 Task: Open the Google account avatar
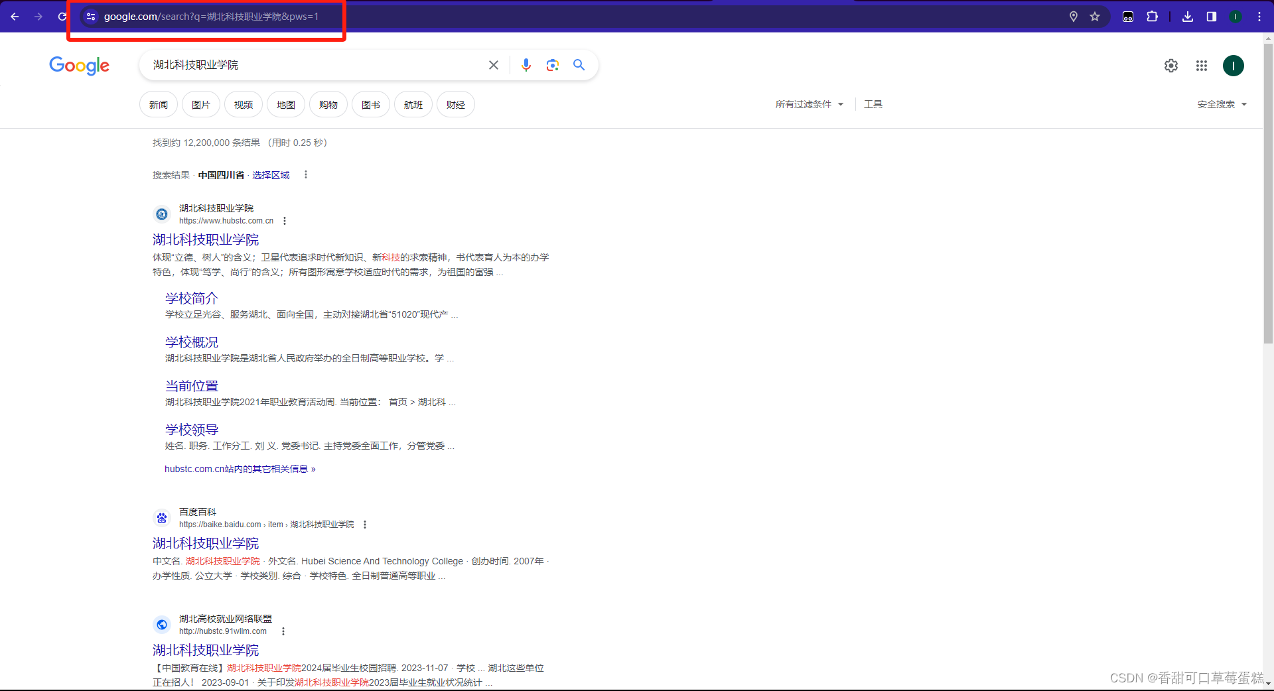point(1234,66)
